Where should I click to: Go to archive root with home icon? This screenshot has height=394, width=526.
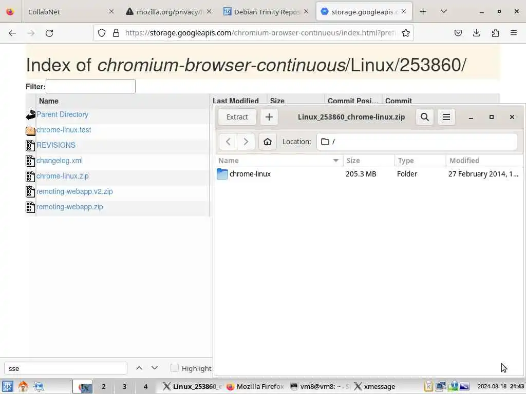pyautogui.click(x=267, y=142)
